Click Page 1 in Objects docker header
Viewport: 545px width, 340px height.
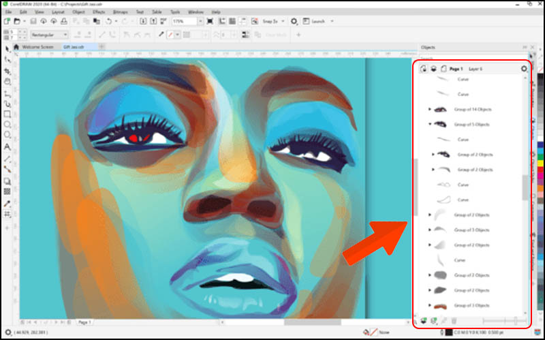(x=456, y=69)
